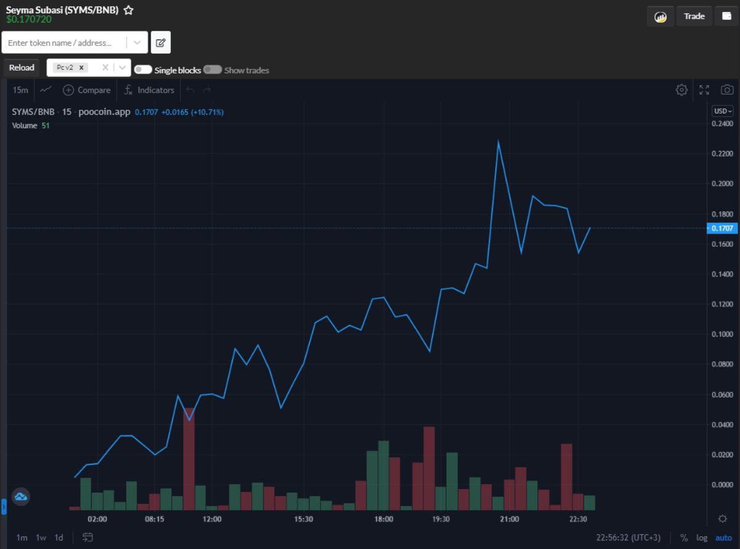Screen dimensions: 740x549
Task: Enable the Show trades toggle
Action: tap(212, 70)
